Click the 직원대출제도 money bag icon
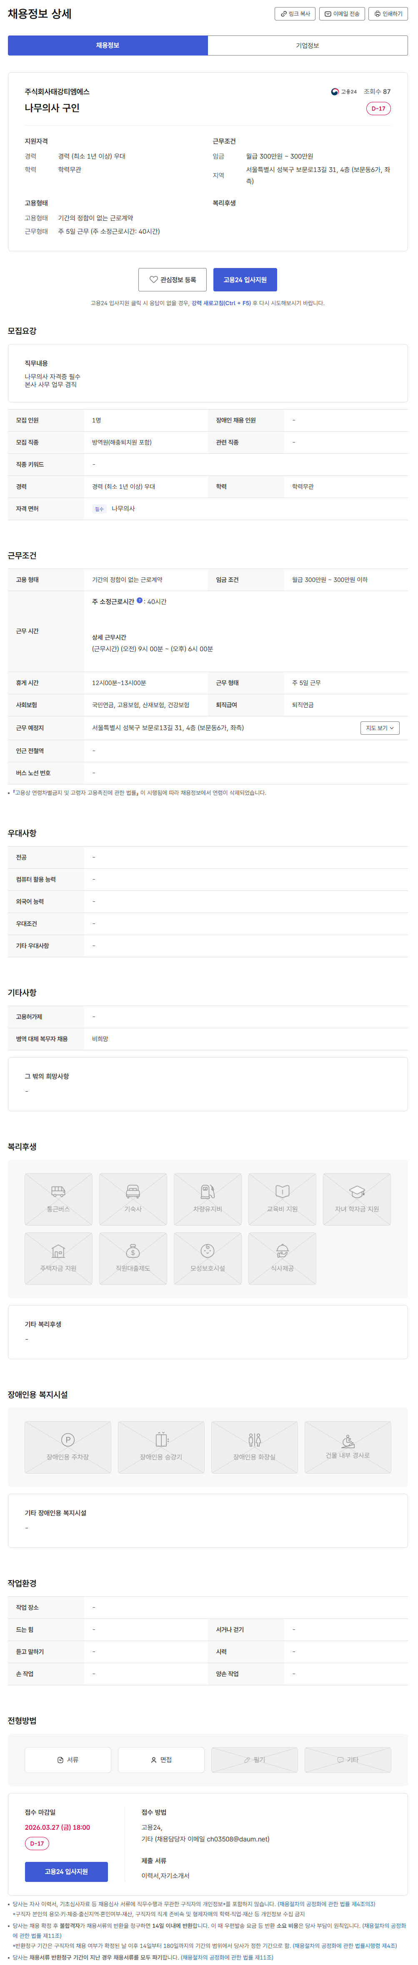The height and width of the screenshot is (1965, 418). pos(133,1251)
